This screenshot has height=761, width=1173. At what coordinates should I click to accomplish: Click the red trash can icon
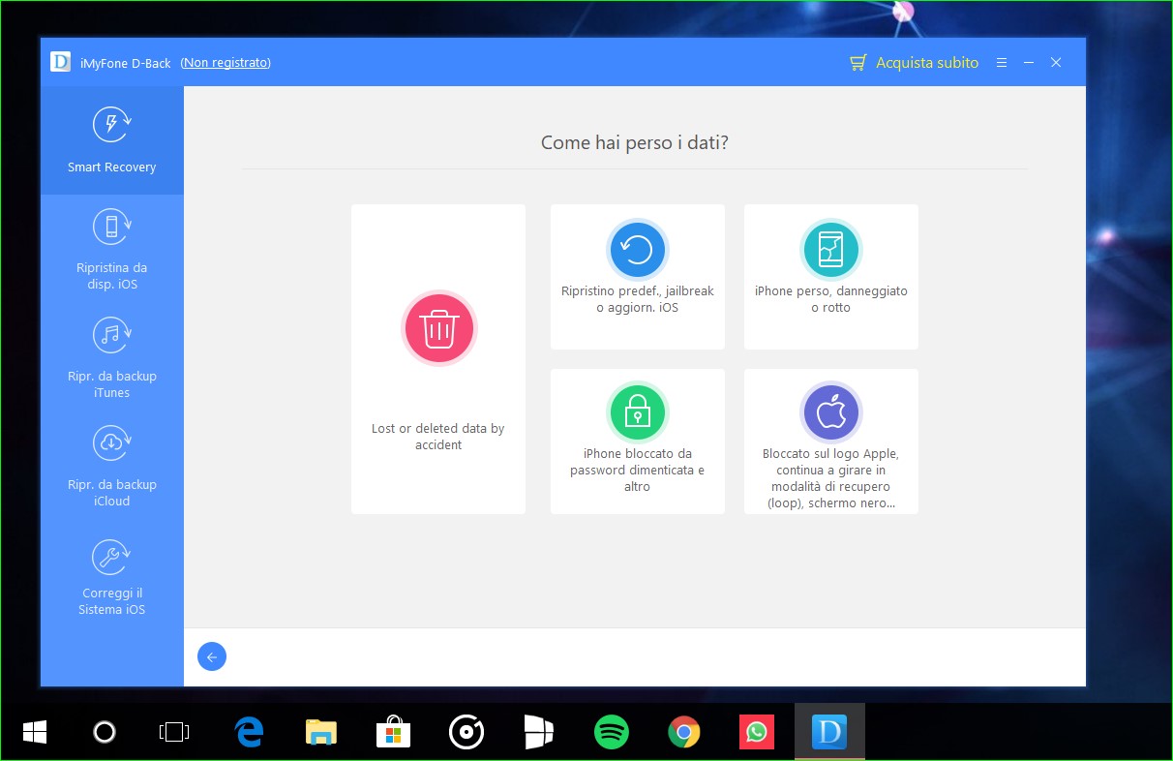439,328
